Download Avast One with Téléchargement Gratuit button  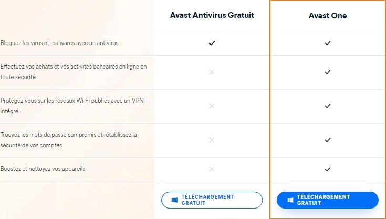coord(327,200)
